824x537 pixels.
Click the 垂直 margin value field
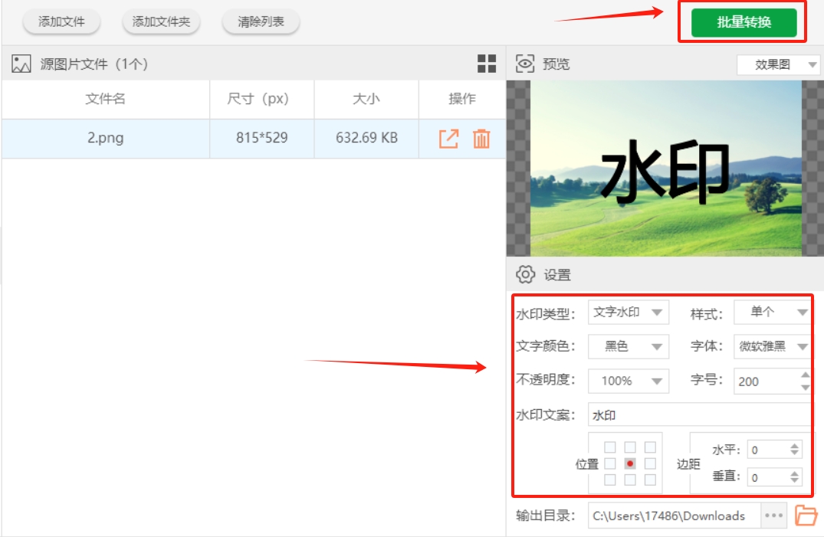pos(768,477)
